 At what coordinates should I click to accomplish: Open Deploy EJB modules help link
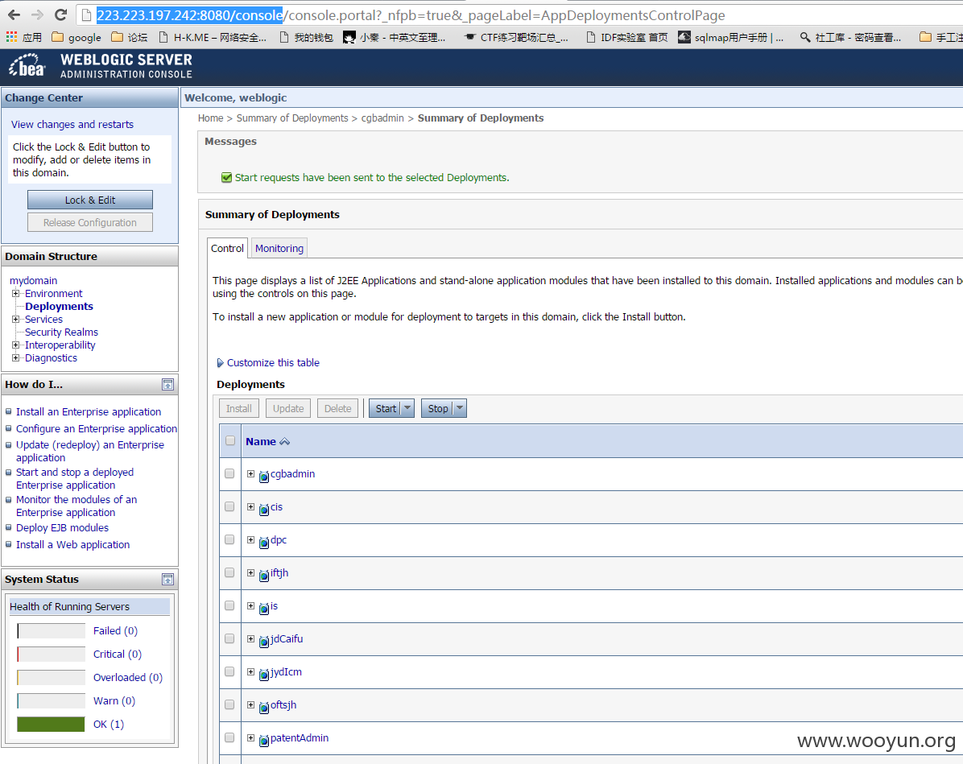[x=62, y=527]
